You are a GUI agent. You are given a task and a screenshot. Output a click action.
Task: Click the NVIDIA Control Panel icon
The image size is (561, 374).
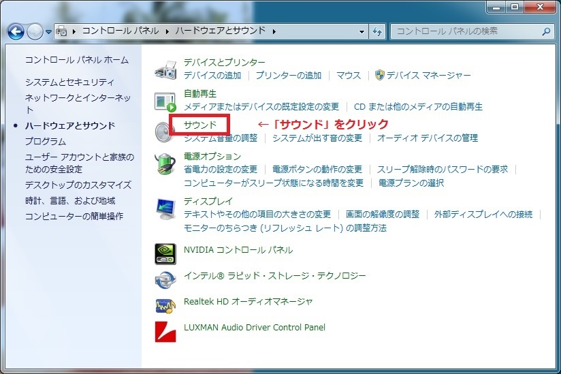(x=165, y=253)
